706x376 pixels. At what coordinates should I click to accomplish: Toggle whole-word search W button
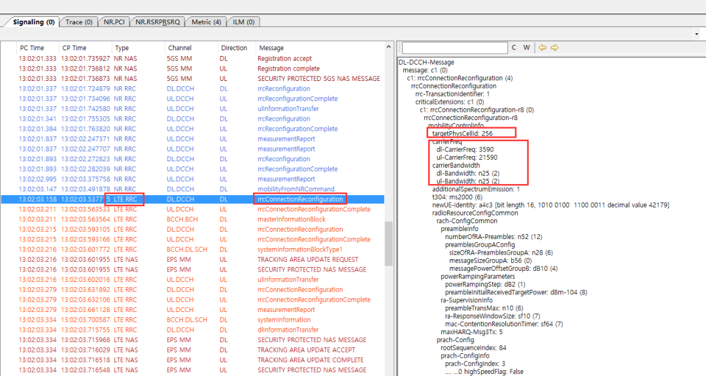pos(526,48)
